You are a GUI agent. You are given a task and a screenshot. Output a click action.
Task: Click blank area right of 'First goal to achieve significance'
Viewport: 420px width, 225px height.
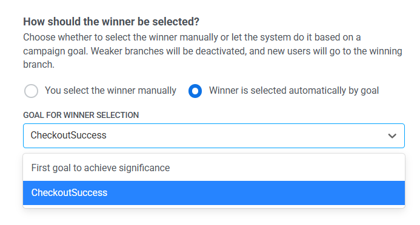[x=287, y=168]
